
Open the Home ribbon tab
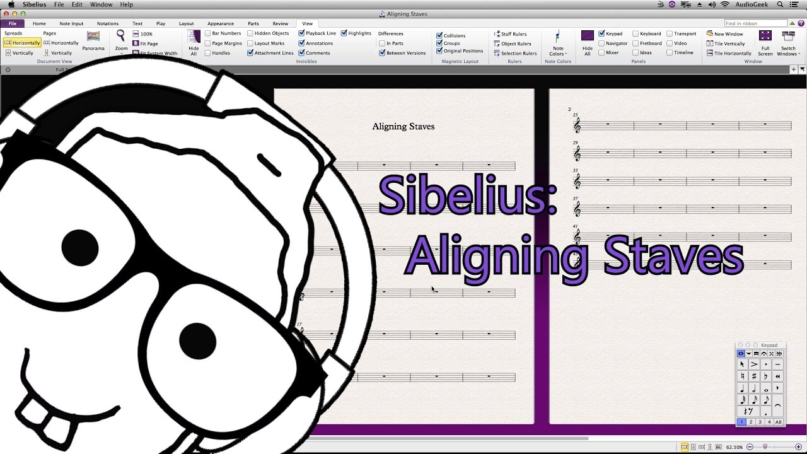point(39,23)
